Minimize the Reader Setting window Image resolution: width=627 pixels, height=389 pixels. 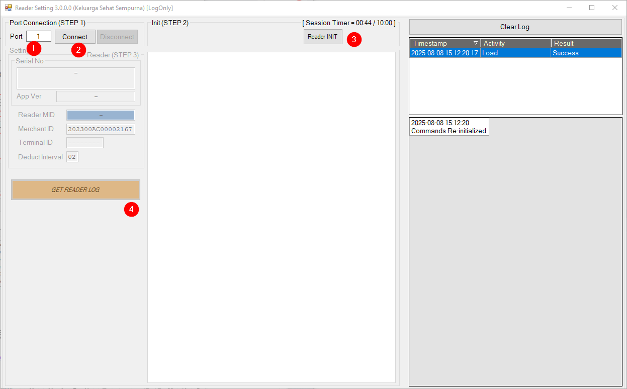pos(569,8)
